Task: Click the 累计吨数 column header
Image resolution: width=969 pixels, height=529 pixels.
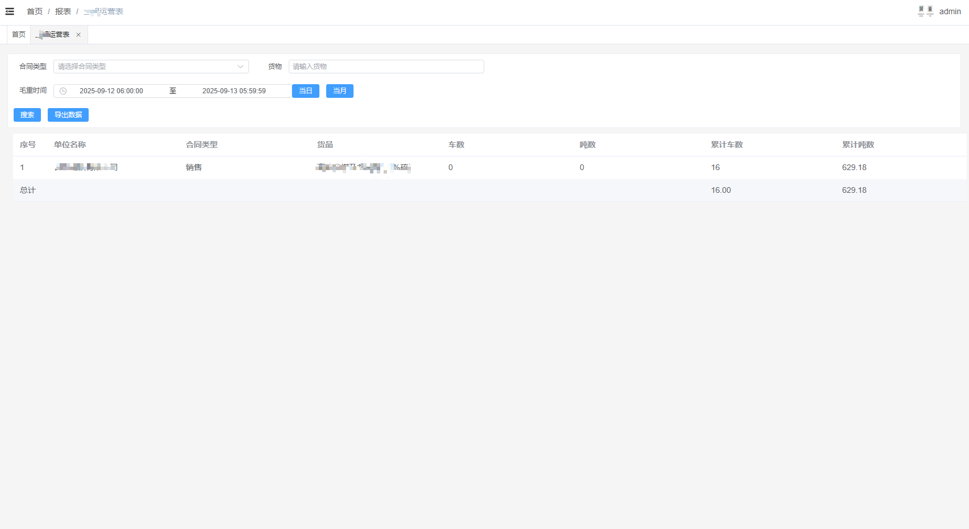Action: coord(858,144)
